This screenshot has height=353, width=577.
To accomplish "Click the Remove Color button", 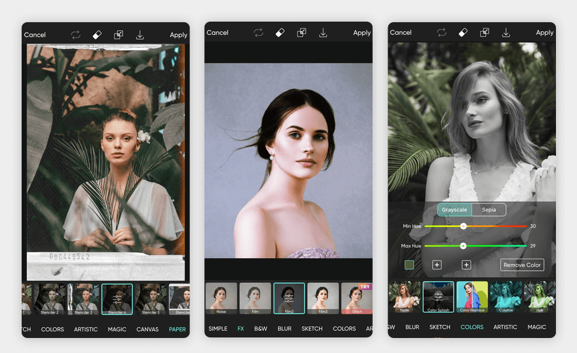I will click(x=522, y=265).
